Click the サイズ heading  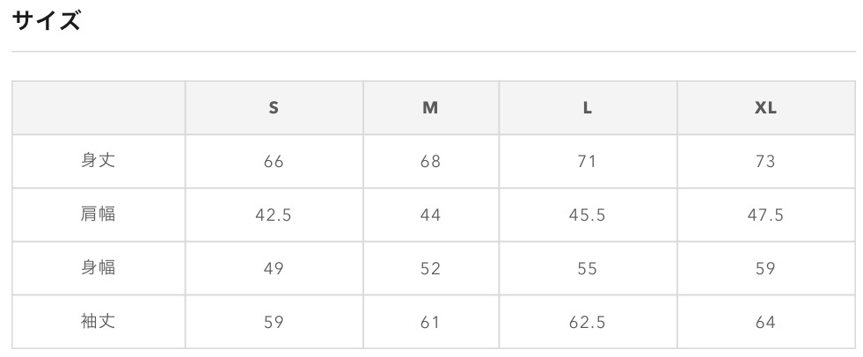click(x=47, y=21)
